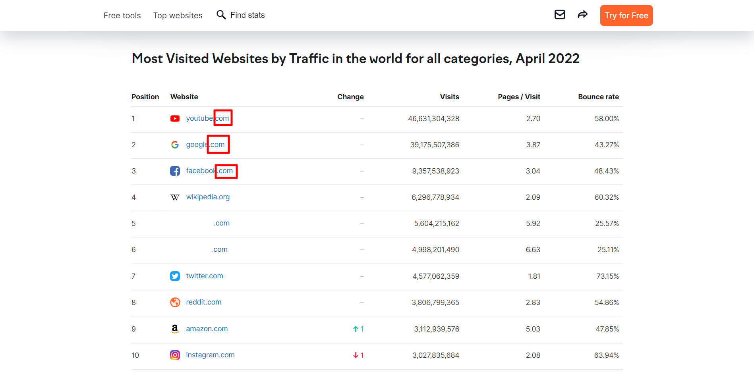Viewport: 754px width, 374px height.
Task: Open the youtube.com link
Action: pos(207,118)
